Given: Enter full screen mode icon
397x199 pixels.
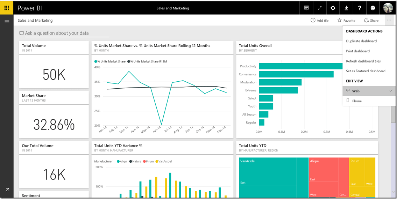Looking at the screenshot, I should (320, 8).
